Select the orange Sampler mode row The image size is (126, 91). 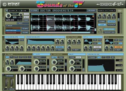pyautogui.click(x=13, y=28)
